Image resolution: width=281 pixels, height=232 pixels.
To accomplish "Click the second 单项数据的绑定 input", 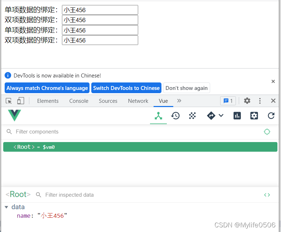I will point(100,30).
